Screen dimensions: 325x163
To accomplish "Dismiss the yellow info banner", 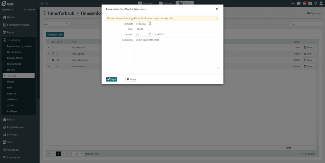I will point(217,18).
